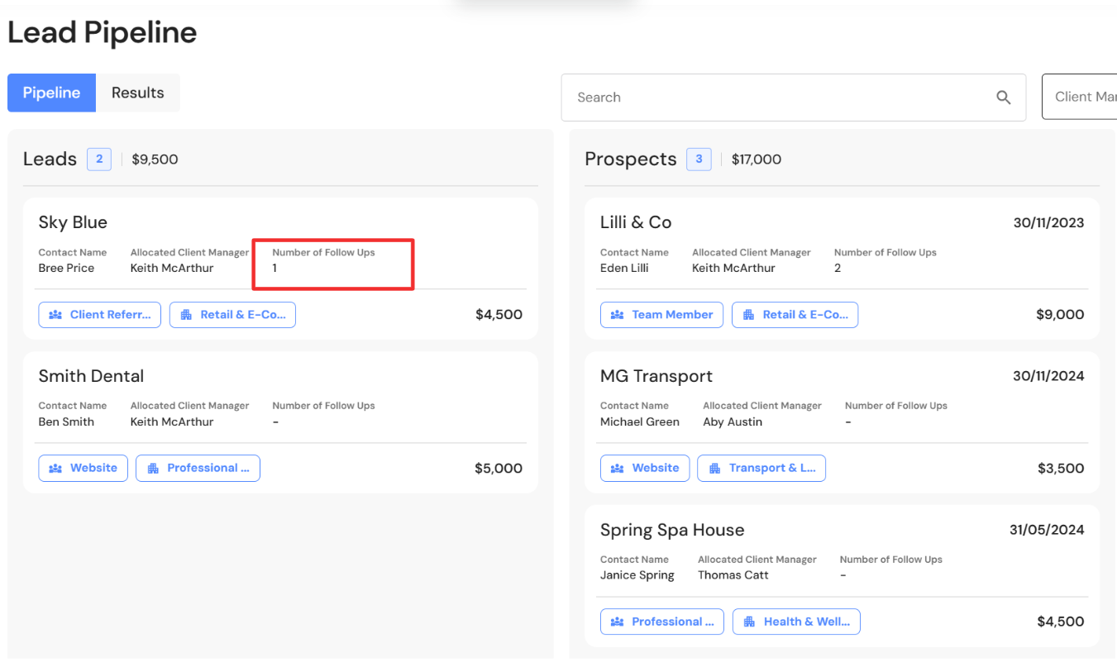
Task: Click building icon on Health & Well tag
Action: [749, 622]
